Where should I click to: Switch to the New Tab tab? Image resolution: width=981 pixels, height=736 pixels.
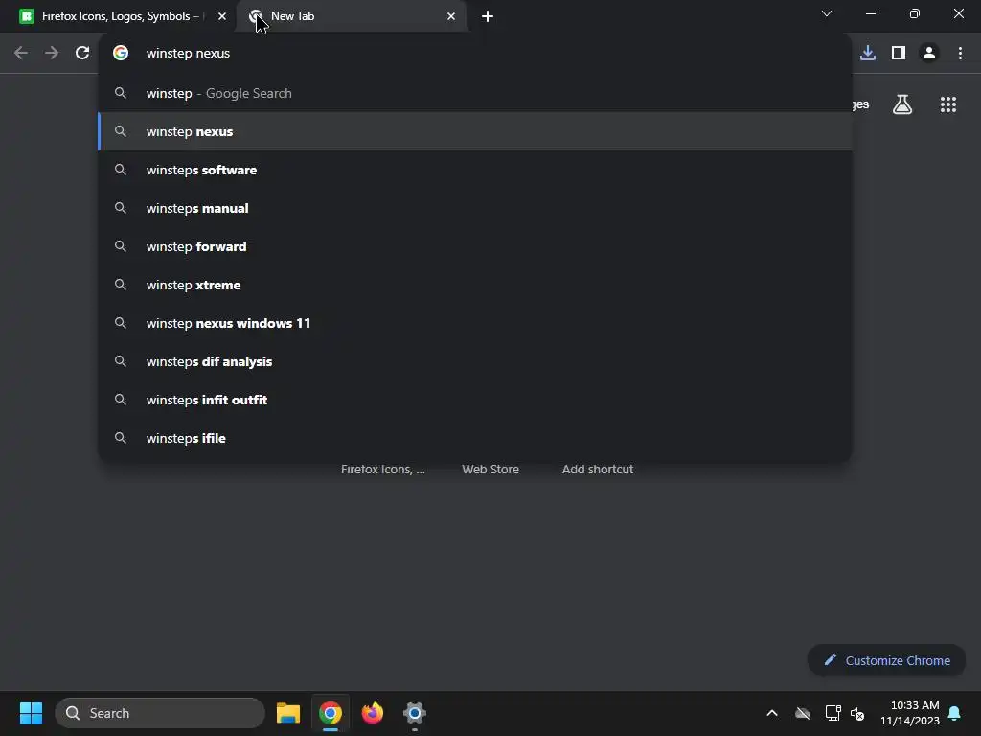tap(353, 16)
